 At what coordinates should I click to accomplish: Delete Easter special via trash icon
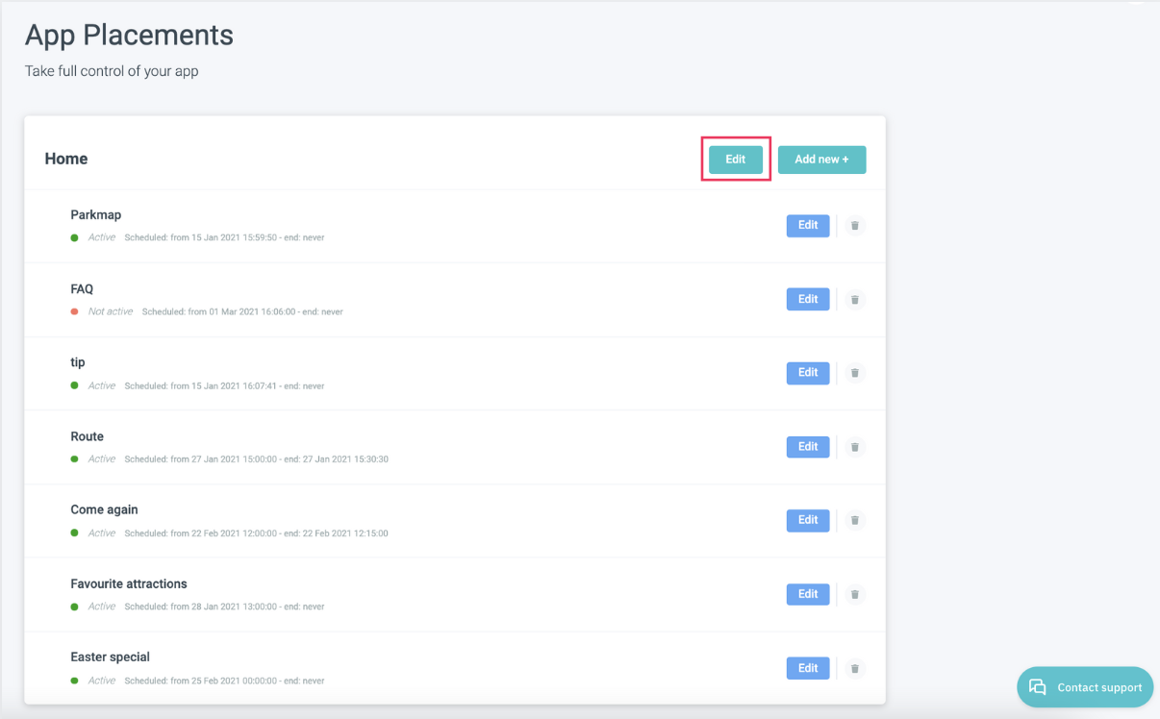854,668
